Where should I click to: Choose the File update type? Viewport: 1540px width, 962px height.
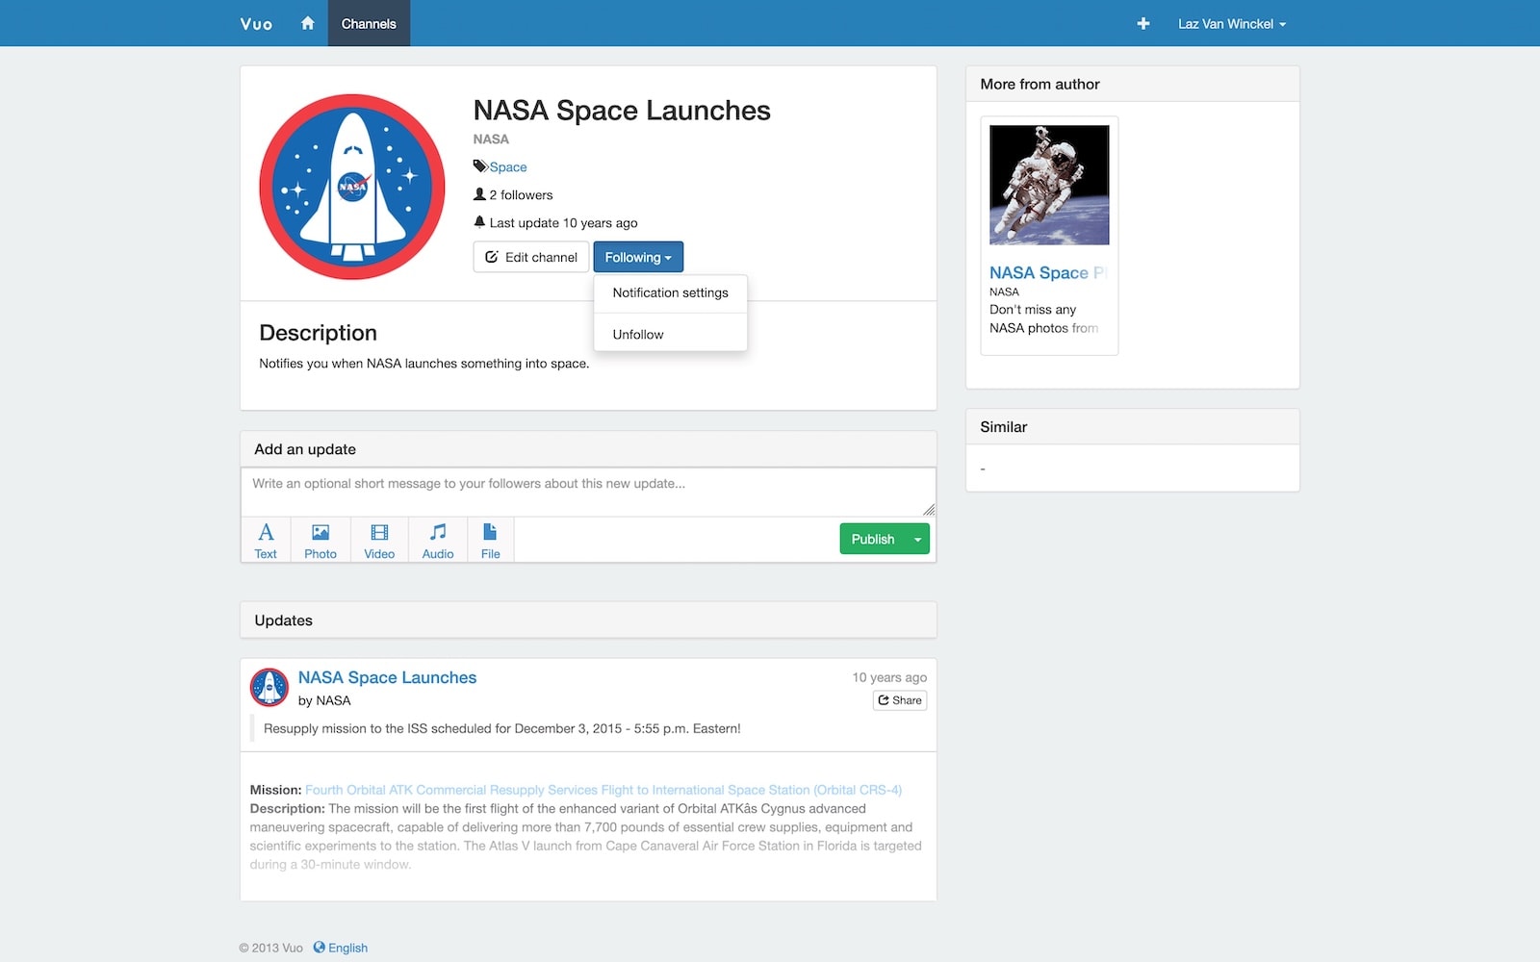click(x=491, y=540)
